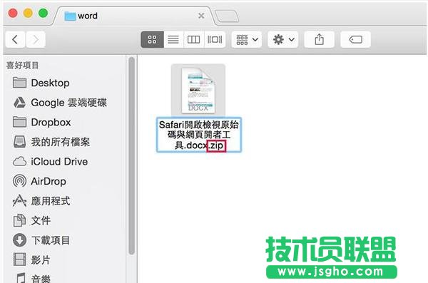Click the Dropbox folder icon
The width and height of the screenshot is (428, 283).
click(x=19, y=122)
